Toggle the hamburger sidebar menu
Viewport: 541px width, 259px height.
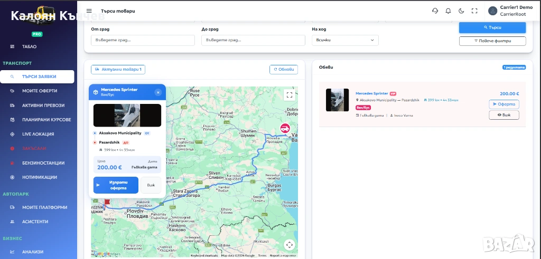89,11
